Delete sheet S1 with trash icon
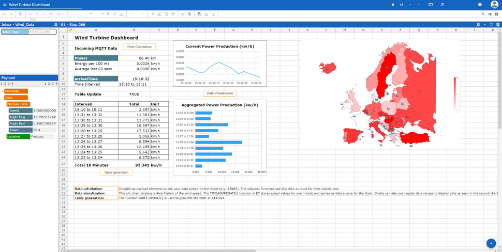Viewport: 502px width, 252px height. pyautogui.click(x=498, y=24)
